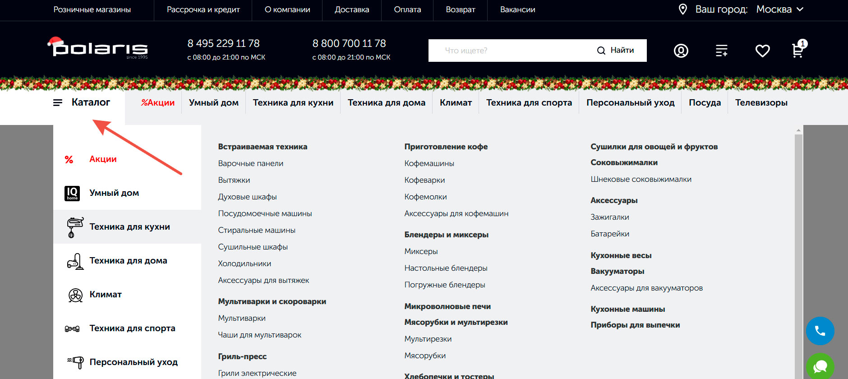The image size is (848, 379).
Task: Open Телевизоры in top navigation
Action: pyautogui.click(x=761, y=103)
